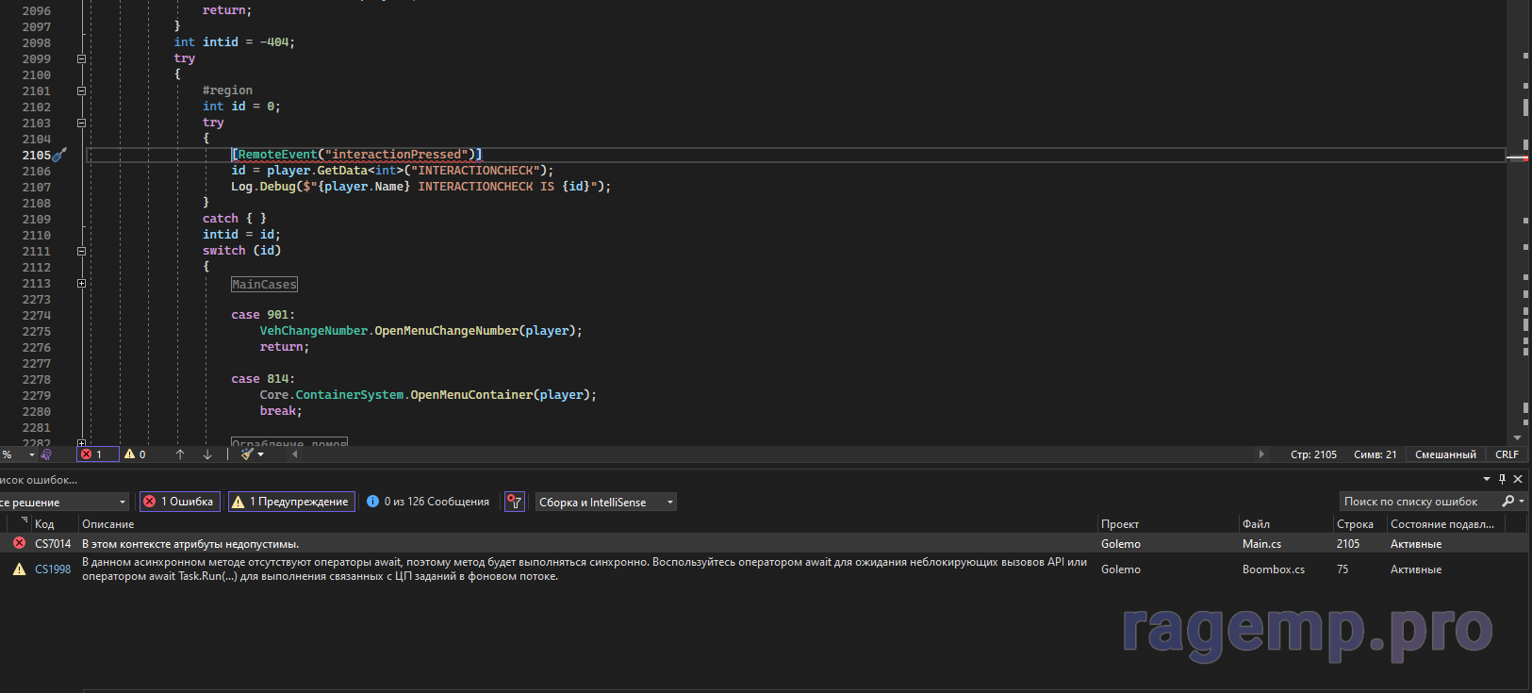Sort error list by 'Файл' column header
Viewport: 1532px width, 693px height.
click(1256, 524)
